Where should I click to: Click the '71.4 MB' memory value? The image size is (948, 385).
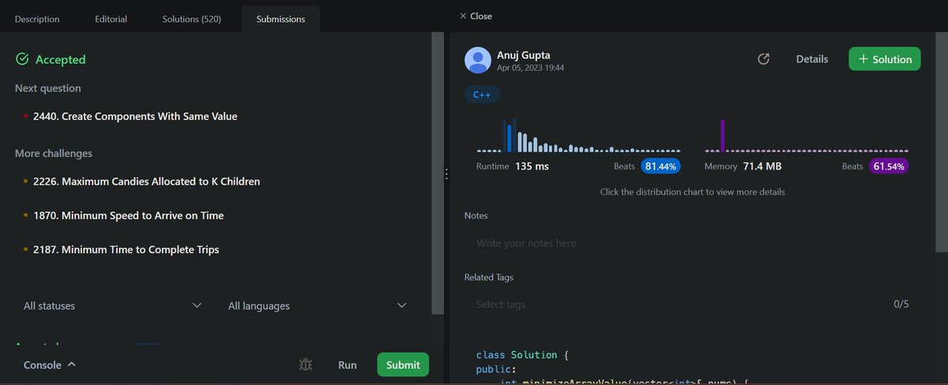[762, 166]
